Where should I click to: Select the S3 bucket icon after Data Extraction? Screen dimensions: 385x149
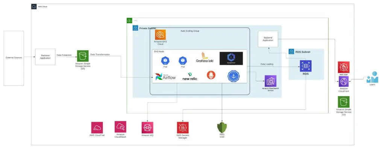click(83, 56)
